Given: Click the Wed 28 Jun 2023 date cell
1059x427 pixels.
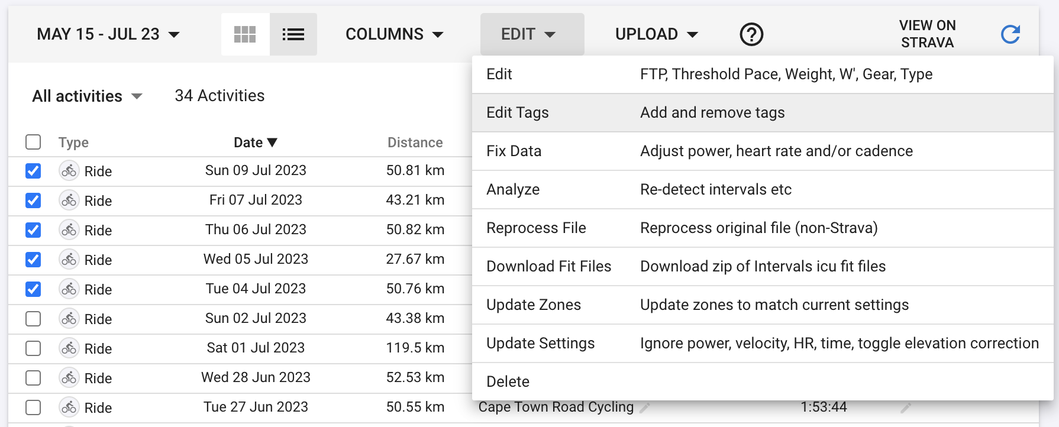Looking at the screenshot, I should click(x=256, y=377).
